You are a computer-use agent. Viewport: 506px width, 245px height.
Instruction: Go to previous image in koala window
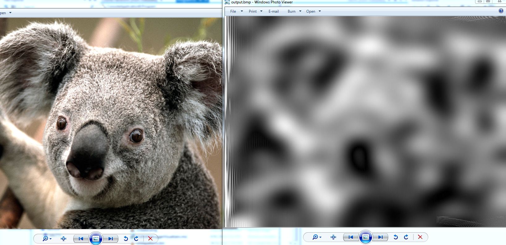pos(81,239)
